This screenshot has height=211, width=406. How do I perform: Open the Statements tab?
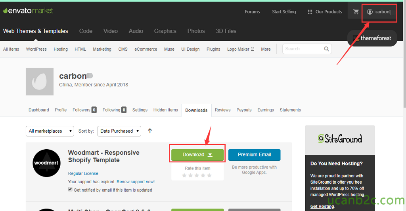290,110
